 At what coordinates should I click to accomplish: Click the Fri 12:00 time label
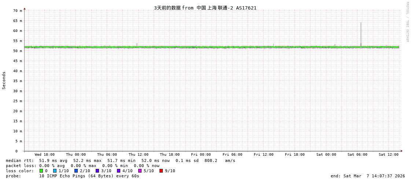click(263, 155)
